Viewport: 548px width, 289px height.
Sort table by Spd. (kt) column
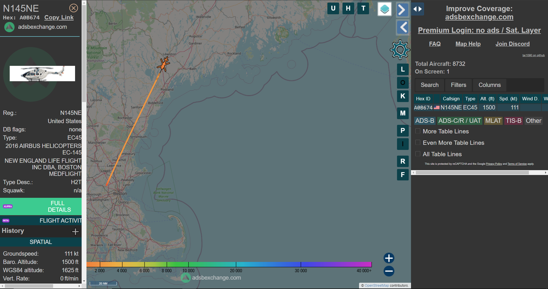pyautogui.click(x=508, y=99)
